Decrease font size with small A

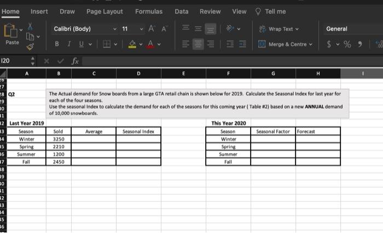[164, 29]
